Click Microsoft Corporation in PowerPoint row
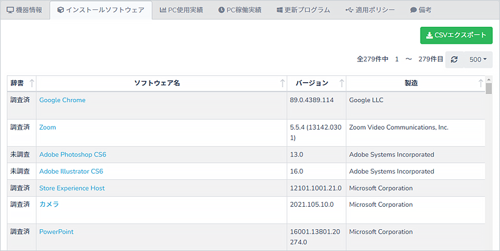The height and width of the screenshot is (251, 500). coord(381,232)
